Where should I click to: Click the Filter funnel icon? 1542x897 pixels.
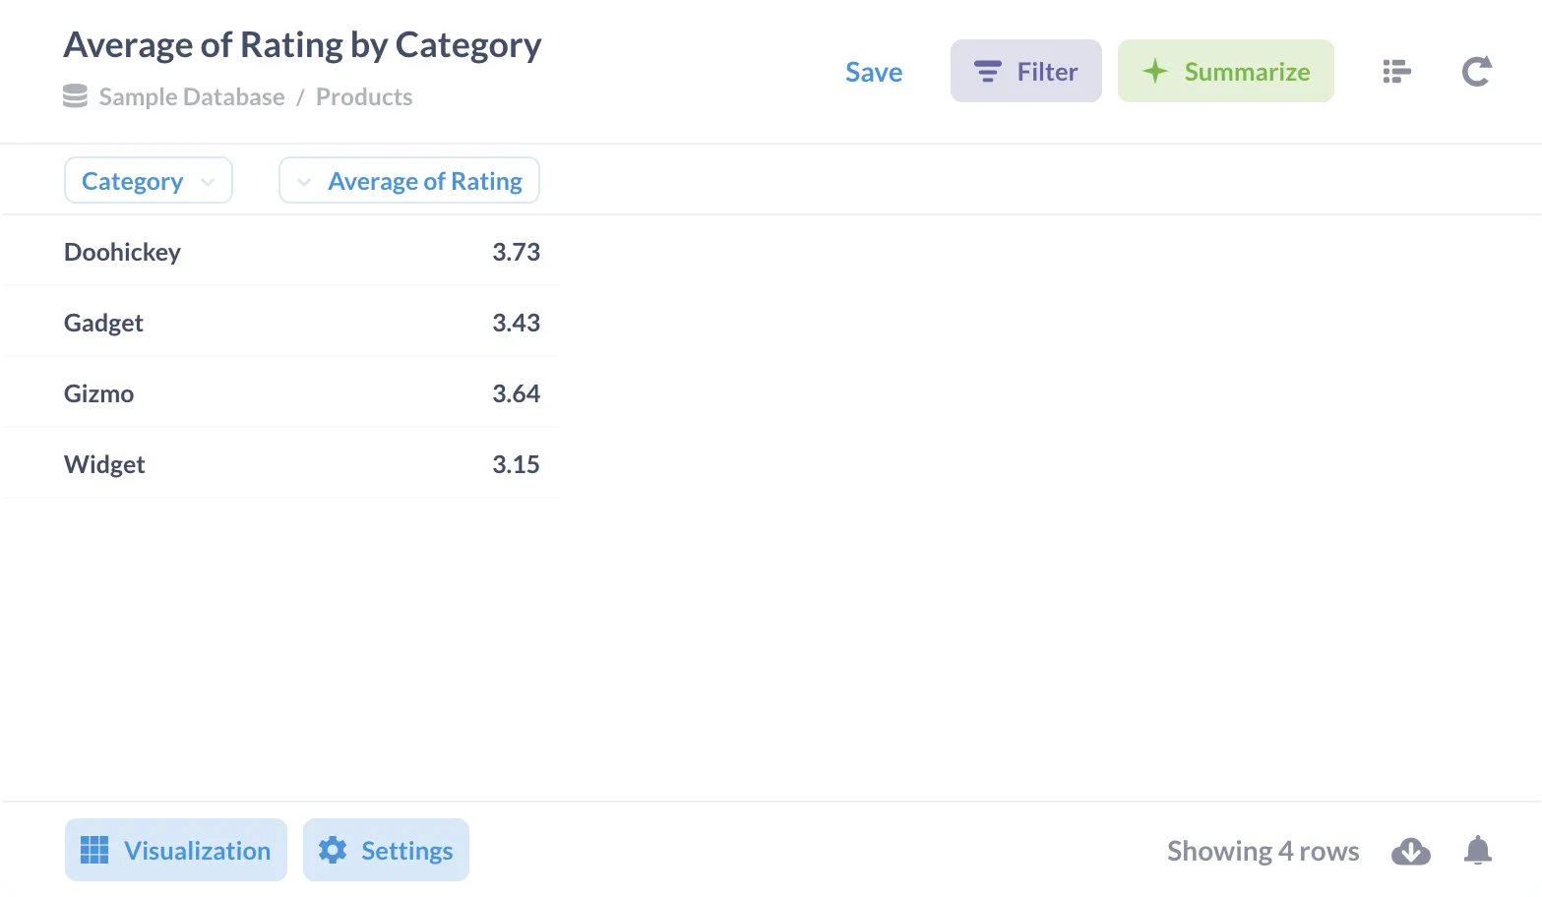pyautogui.click(x=987, y=72)
